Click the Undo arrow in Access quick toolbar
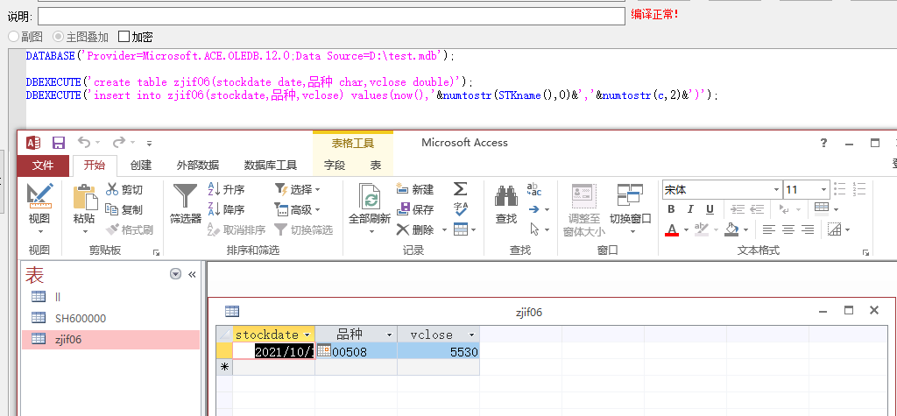 pos(84,143)
